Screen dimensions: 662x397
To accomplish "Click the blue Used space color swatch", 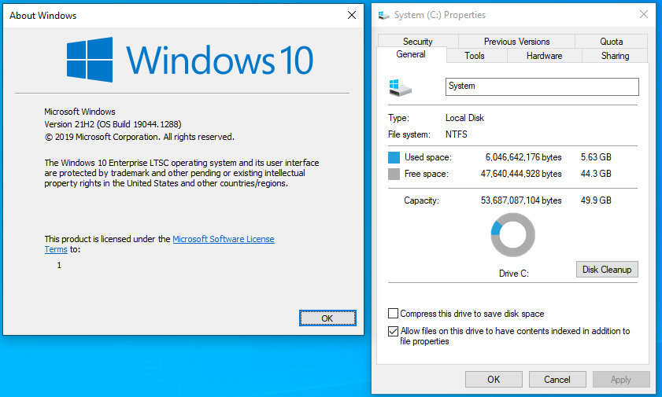I will 394,157.
